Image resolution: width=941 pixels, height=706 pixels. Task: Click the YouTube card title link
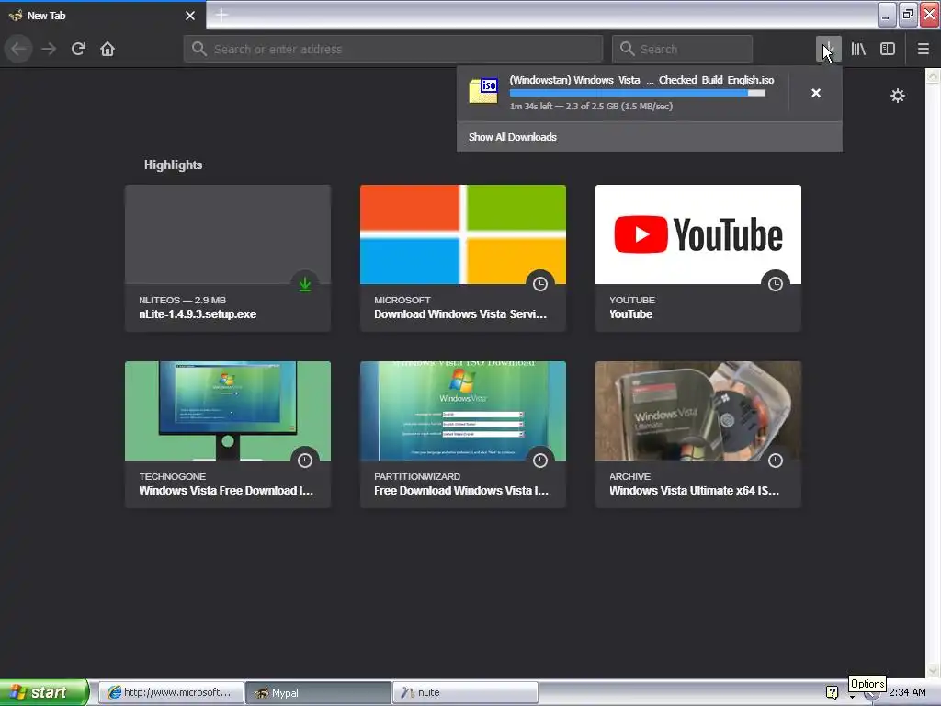click(630, 314)
